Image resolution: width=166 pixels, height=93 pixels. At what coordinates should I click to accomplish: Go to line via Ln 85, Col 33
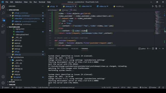106,88
